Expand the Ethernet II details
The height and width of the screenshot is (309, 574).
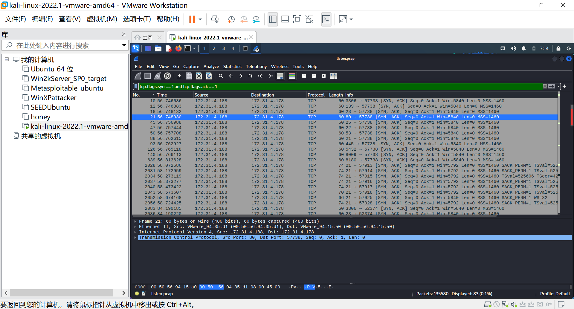(135, 227)
